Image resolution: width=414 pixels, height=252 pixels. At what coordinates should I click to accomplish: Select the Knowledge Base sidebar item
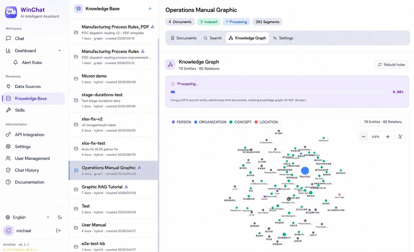tap(33, 98)
